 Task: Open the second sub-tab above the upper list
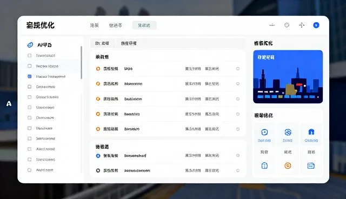coord(129,43)
